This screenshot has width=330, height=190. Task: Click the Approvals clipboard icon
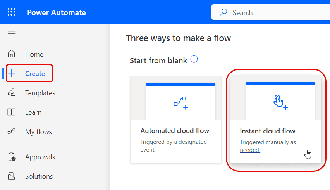point(12,157)
